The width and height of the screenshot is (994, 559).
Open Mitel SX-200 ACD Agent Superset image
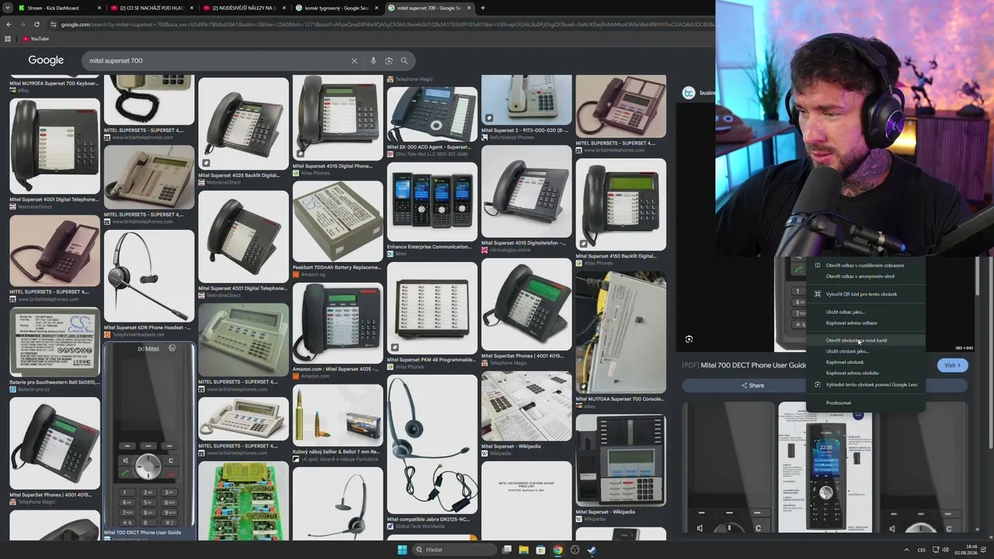click(x=432, y=113)
